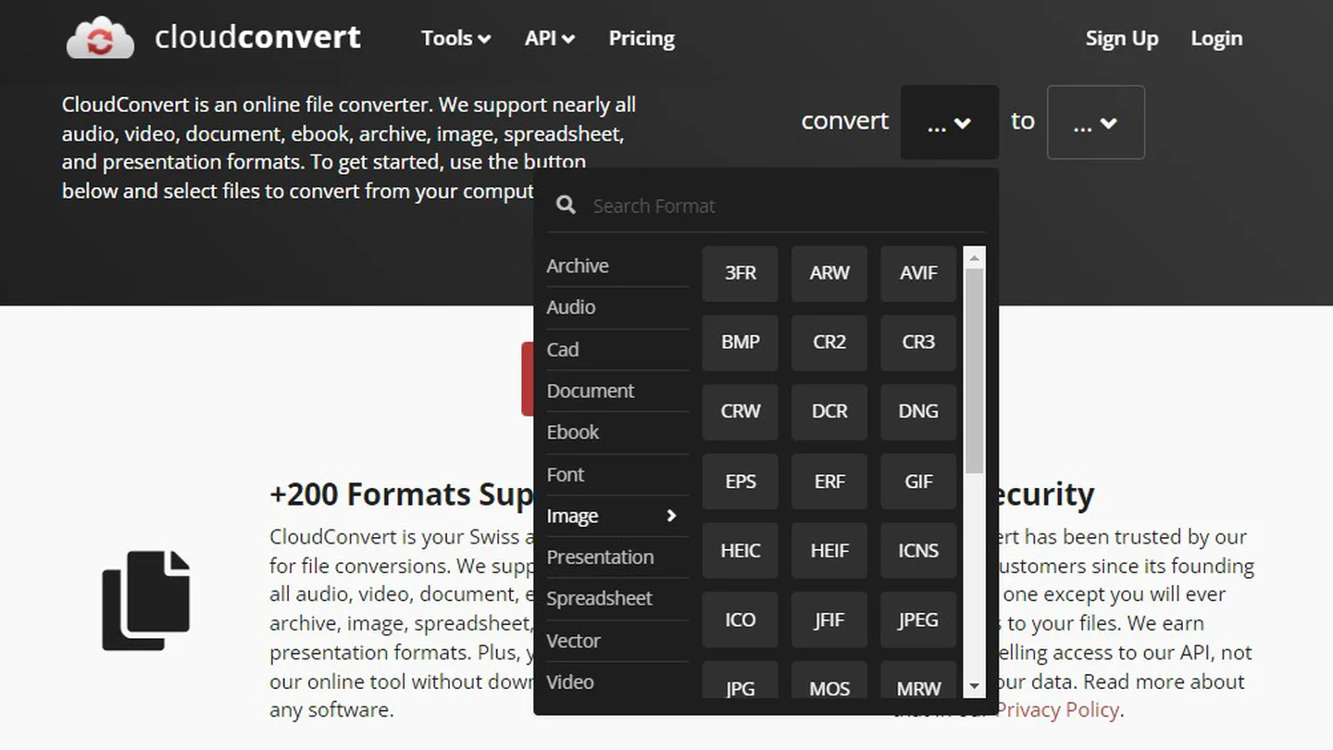The width and height of the screenshot is (1333, 750).
Task: Choose the 3FR format
Action: pos(741,273)
